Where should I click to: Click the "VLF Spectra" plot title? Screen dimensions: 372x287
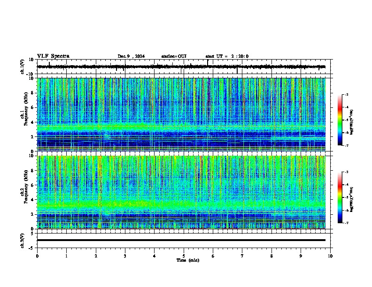click(x=53, y=56)
